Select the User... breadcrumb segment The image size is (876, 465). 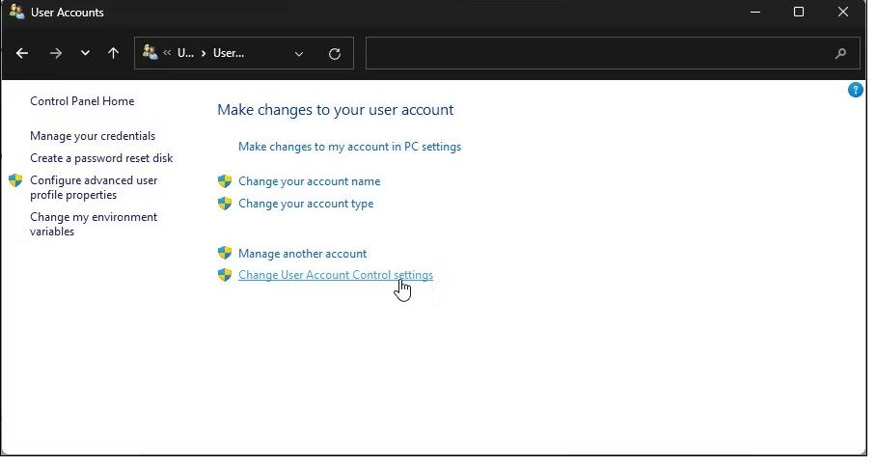pos(229,54)
